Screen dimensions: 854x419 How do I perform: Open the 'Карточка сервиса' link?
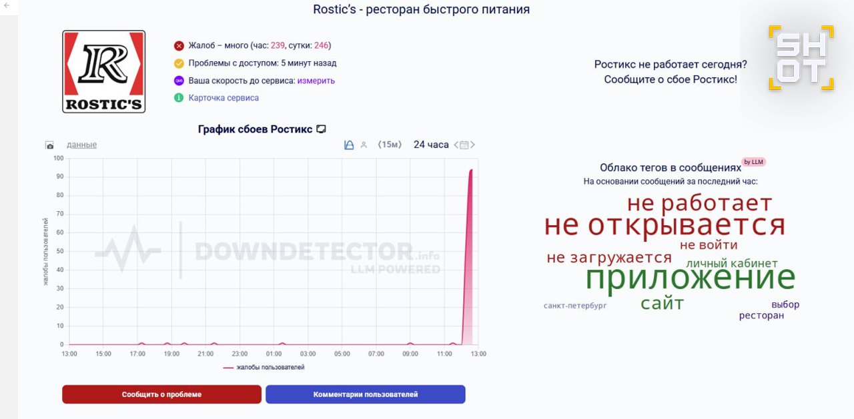(224, 98)
